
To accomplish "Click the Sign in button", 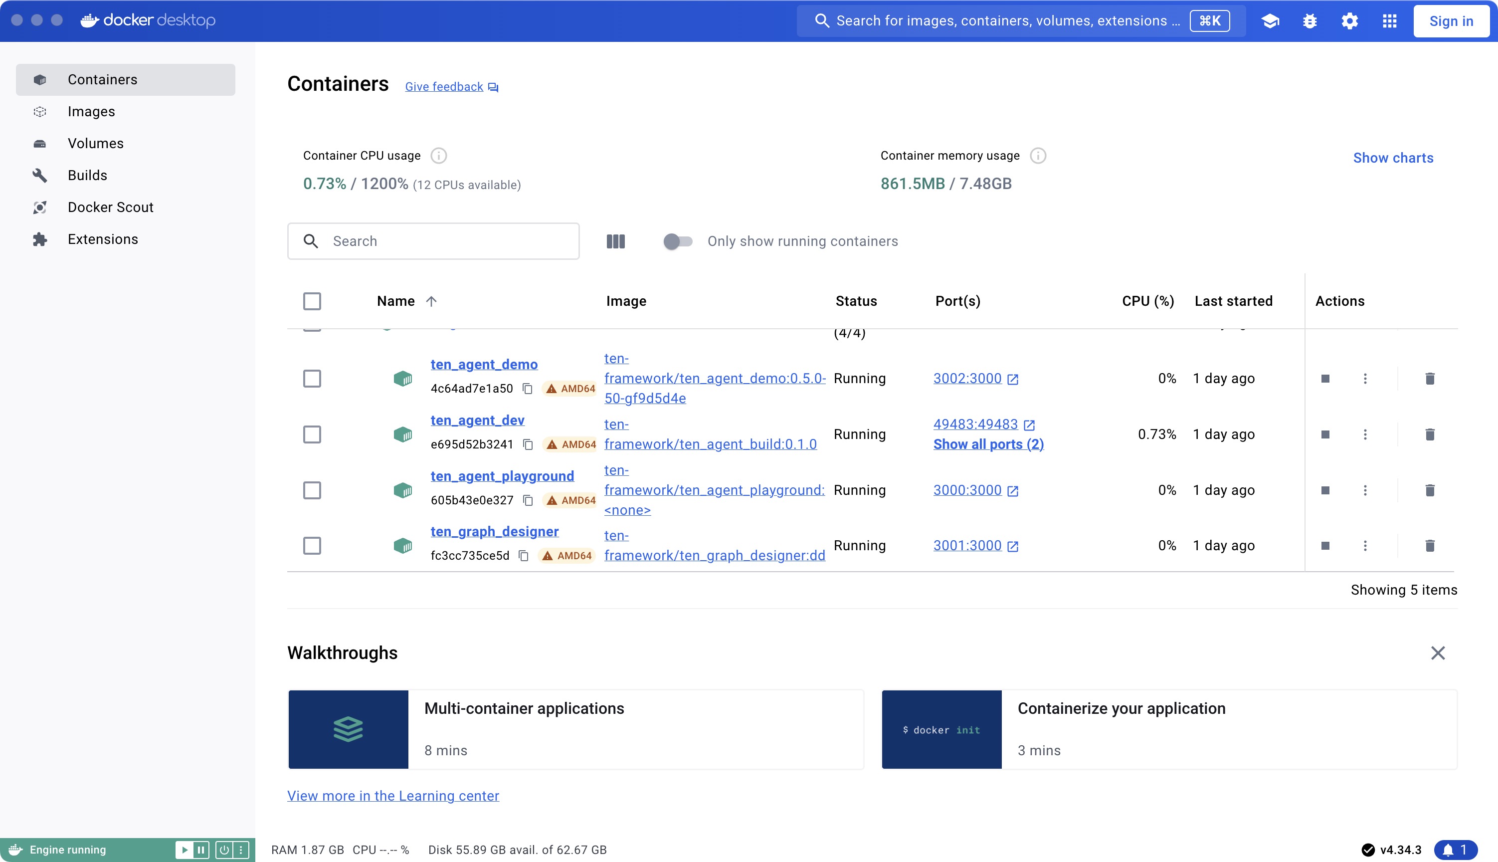I will [1451, 21].
